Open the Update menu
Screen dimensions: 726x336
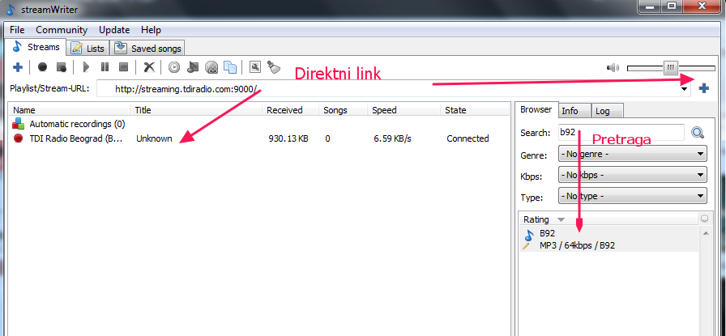coord(114,30)
